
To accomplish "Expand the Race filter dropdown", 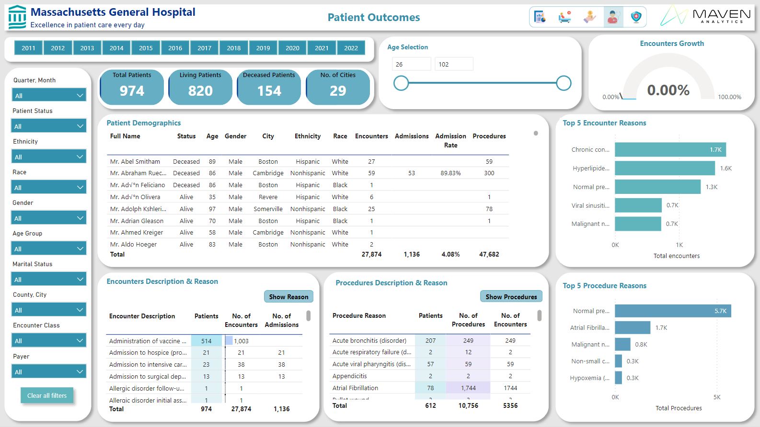I will (x=48, y=187).
